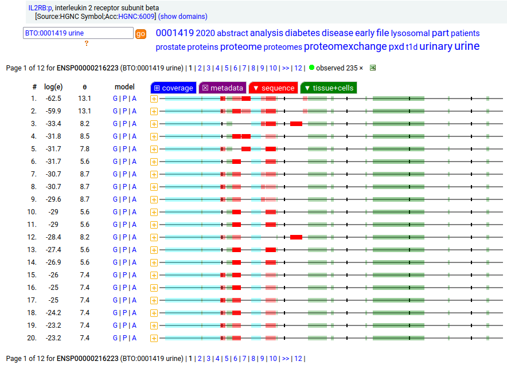The width and height of the screenshot is (507, 369).
Task: Toggle the tissue+cells tab
Action: click(329, 88)
